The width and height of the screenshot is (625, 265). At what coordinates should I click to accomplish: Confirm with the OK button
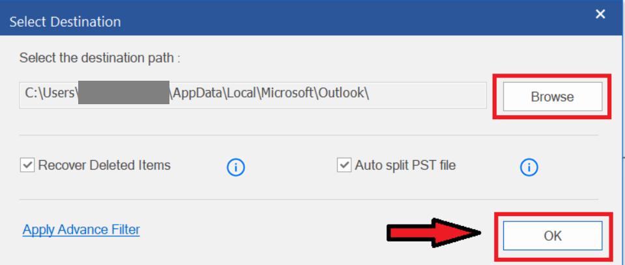553,236
